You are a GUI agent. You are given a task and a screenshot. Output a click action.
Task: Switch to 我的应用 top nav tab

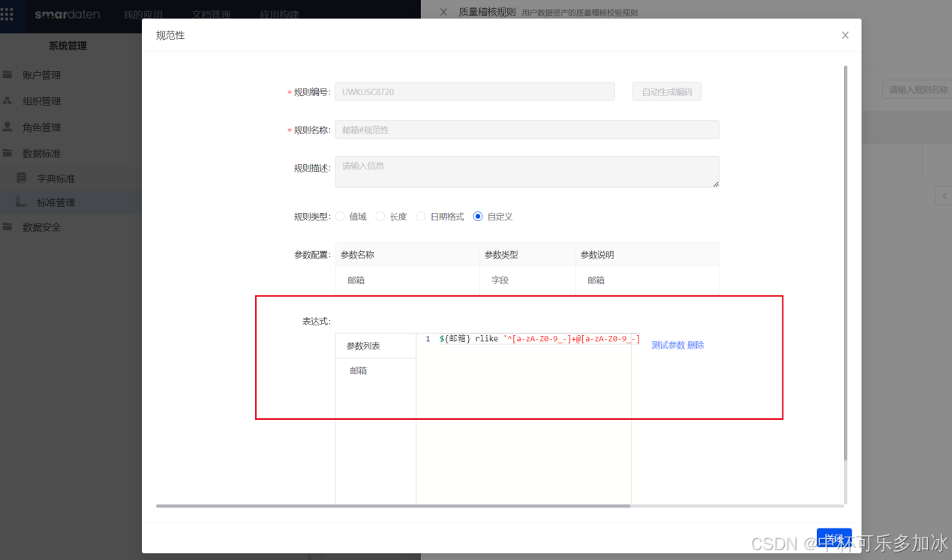[x=143, y=14]
